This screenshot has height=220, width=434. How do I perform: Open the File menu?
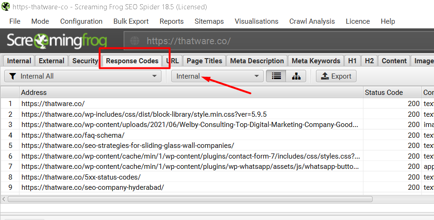(14, 21)
